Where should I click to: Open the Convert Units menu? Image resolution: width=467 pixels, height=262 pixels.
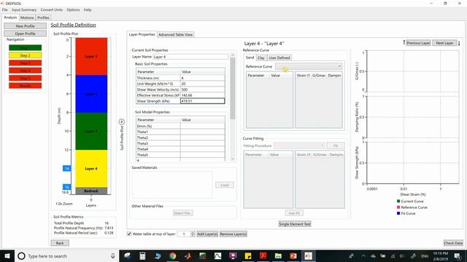52,9
